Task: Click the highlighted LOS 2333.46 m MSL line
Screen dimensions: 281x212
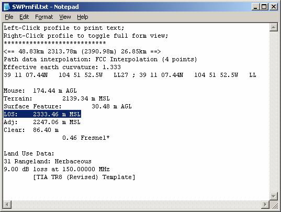Action: pos(42,114)
